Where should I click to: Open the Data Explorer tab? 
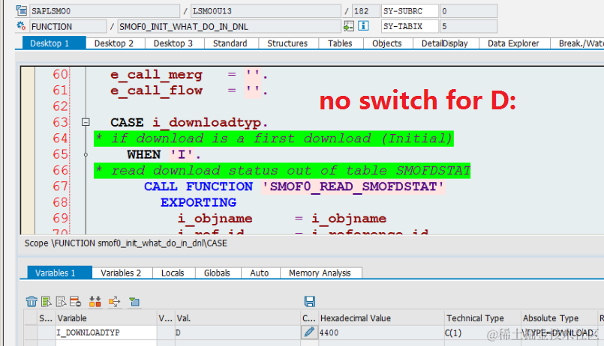(x=513, y=43)
